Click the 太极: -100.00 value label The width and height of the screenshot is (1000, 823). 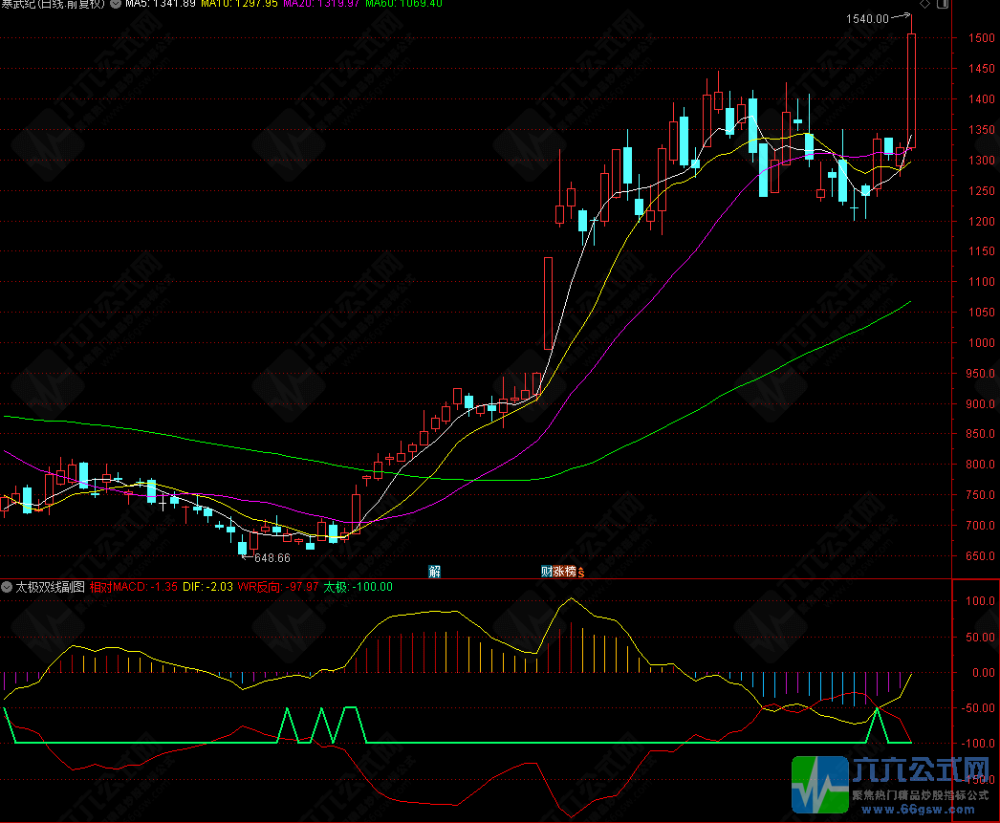358,587
